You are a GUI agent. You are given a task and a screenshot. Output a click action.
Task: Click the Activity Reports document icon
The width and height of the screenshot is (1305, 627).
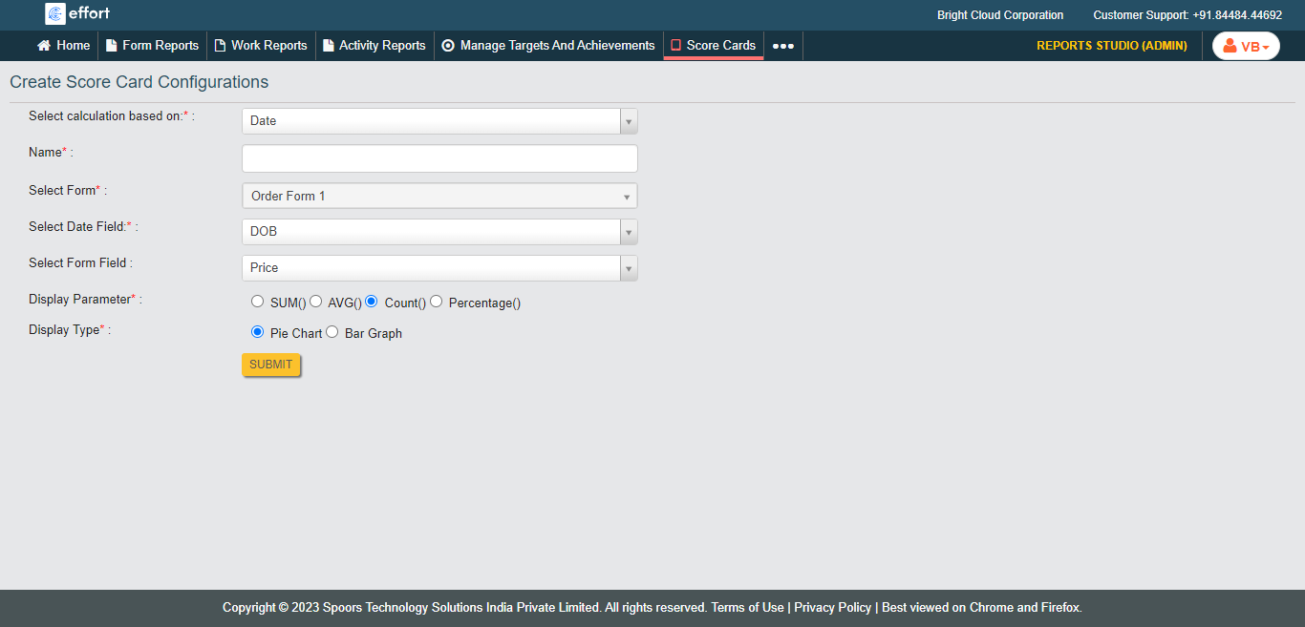point(329,46)
